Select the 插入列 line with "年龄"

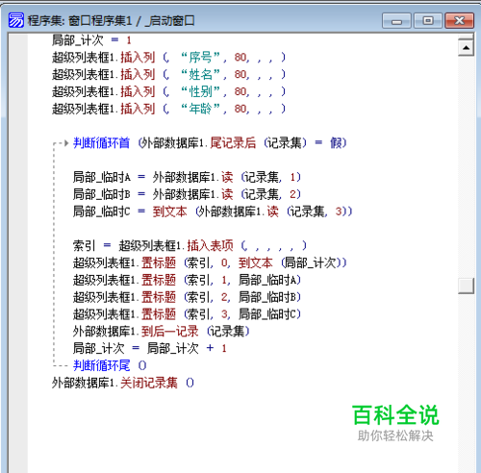tap(168, 109)
